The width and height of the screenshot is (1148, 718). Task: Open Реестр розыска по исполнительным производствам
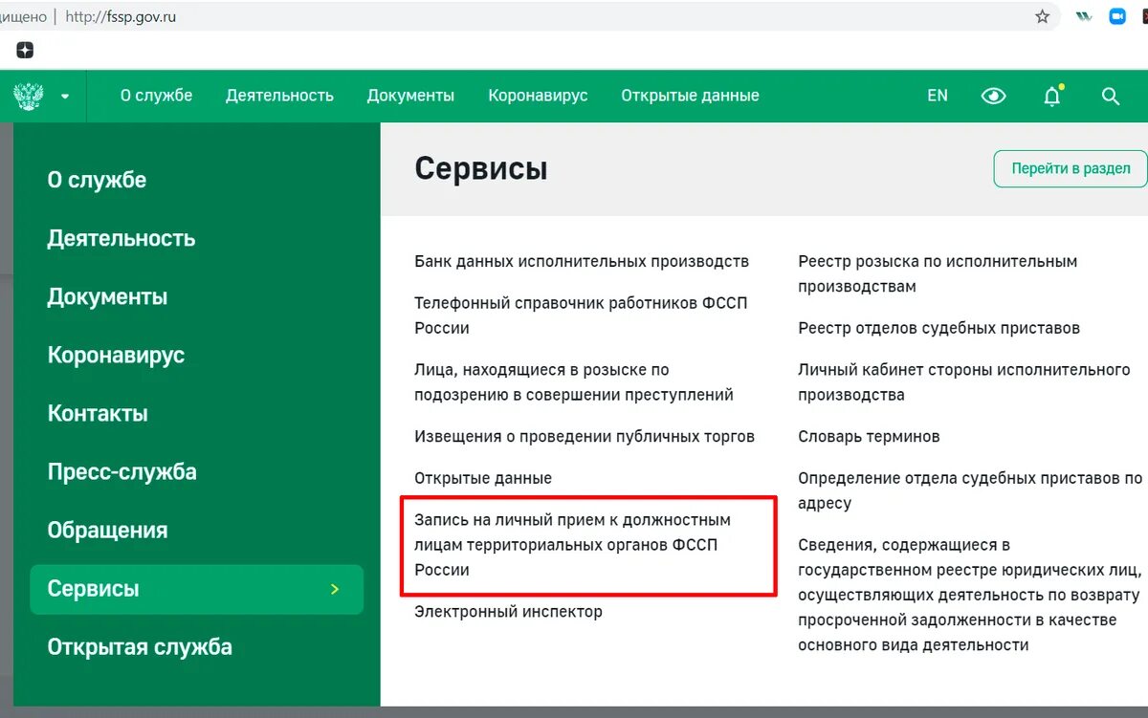click(x=938, y=273)
